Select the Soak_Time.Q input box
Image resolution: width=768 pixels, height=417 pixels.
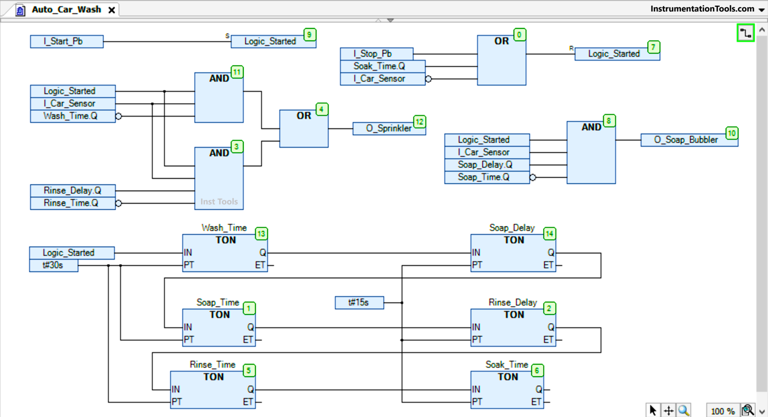click(x=383, y=66)
